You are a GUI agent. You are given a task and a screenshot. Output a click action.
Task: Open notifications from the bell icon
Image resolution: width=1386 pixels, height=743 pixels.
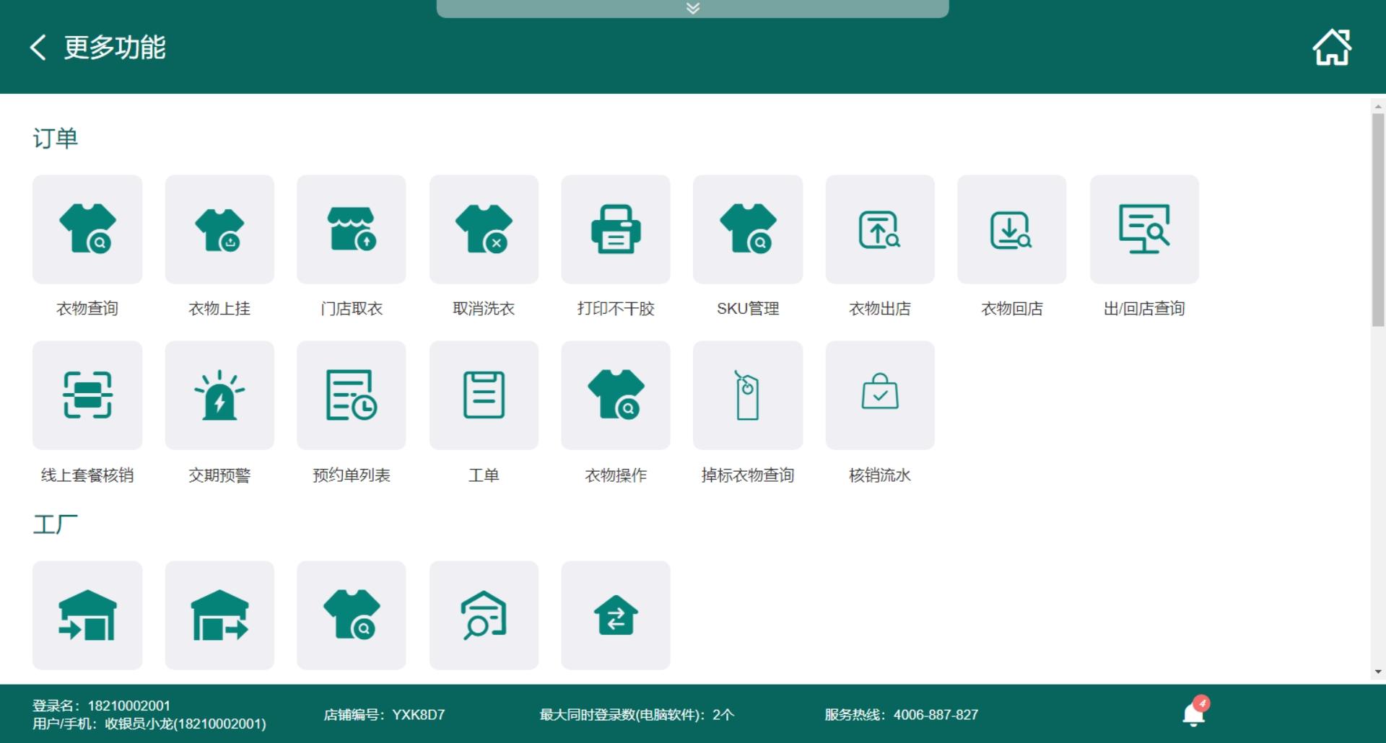pos(1194,713)
